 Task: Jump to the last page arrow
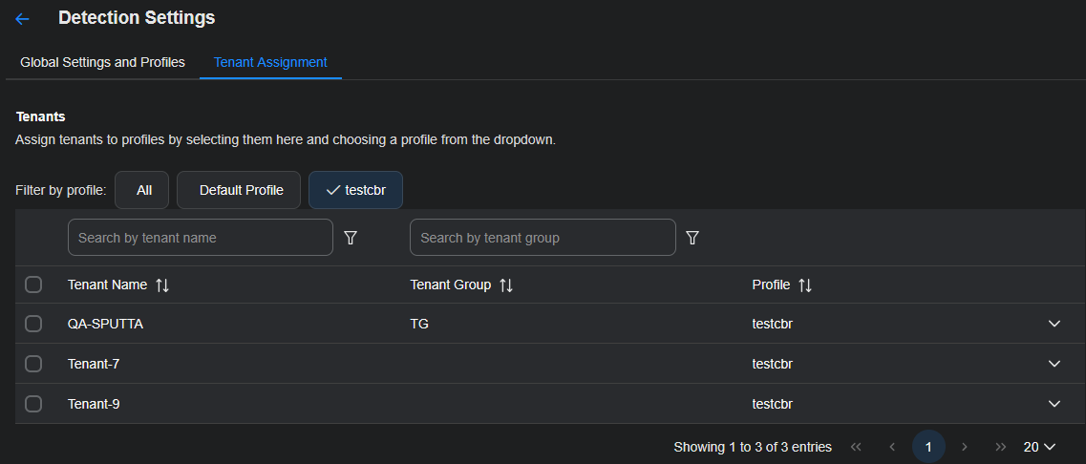pyautogui.click(x=1000, y=447)
